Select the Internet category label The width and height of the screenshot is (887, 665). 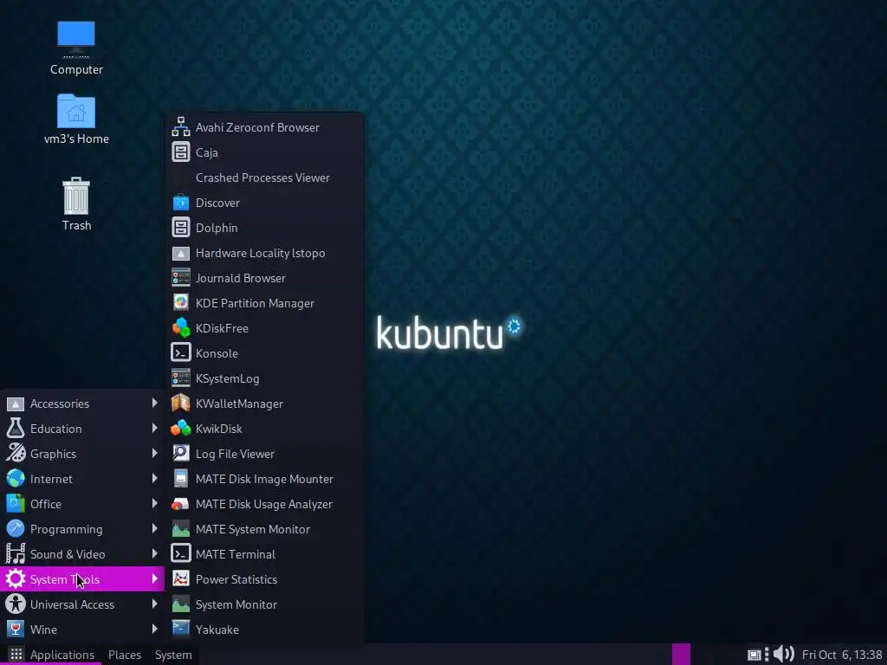(51, 479)
